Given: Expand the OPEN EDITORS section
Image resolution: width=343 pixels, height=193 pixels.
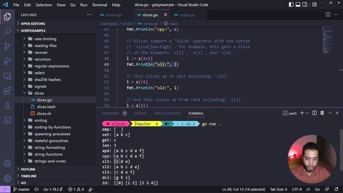Looking at the screenshot, I should point(33,24).
